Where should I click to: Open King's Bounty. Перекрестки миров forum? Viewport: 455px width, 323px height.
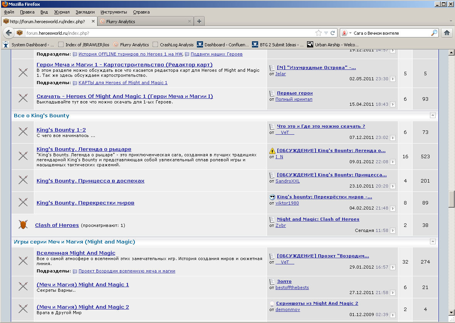click(x=85, y=203)
